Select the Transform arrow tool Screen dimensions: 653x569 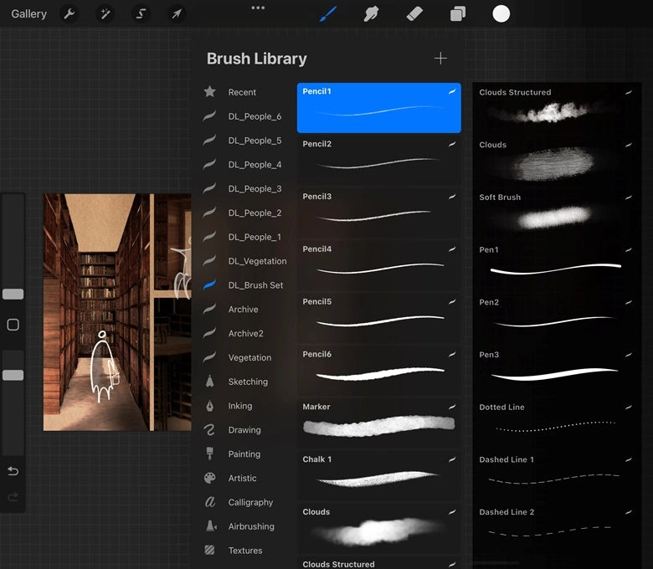pyautogui.click(x=176, y=14)
